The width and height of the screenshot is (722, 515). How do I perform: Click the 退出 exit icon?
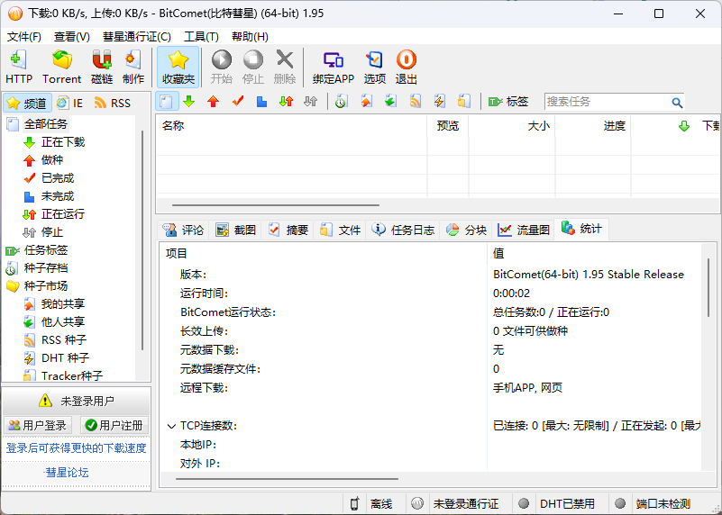(407, 68)
